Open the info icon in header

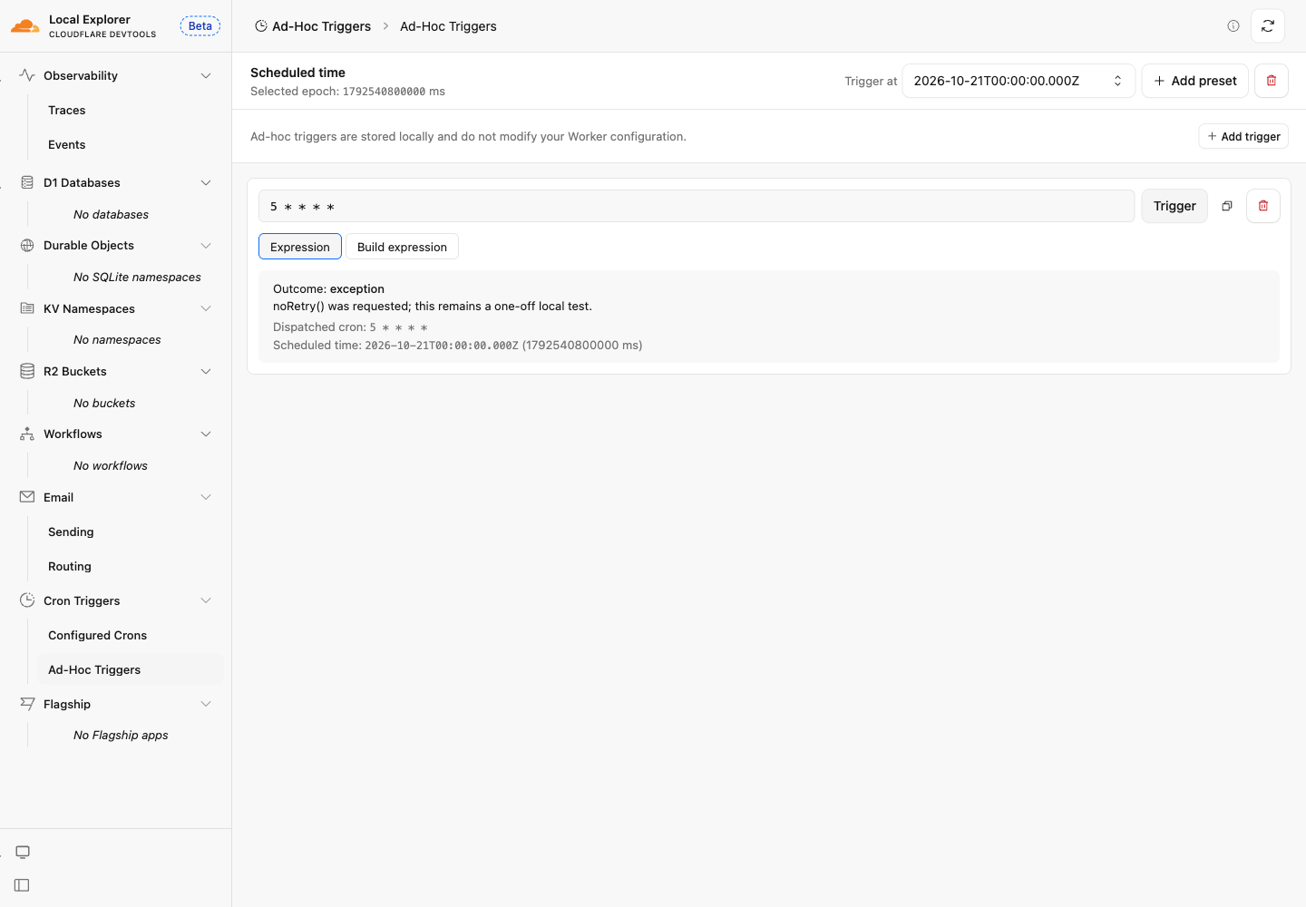(x=1233, y=26)
